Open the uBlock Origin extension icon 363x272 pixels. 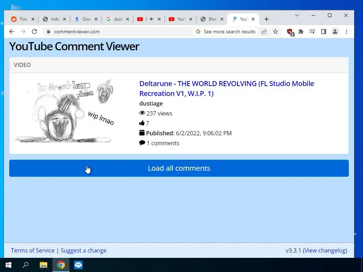290,32
